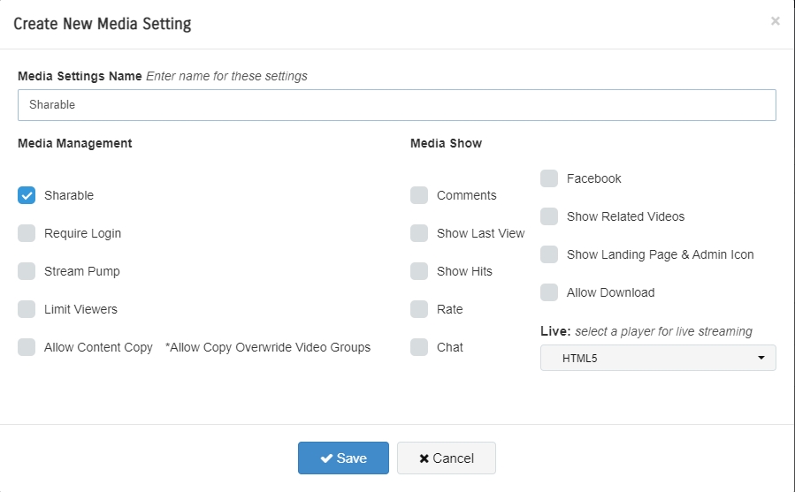Enable the Allow Download checkbox

point(549,292)
